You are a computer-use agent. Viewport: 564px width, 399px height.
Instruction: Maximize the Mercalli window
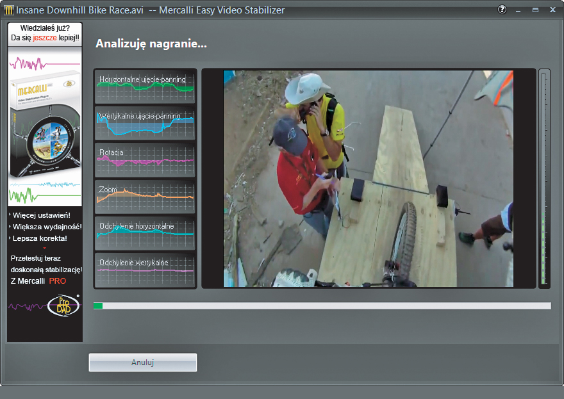pos(535,10)
